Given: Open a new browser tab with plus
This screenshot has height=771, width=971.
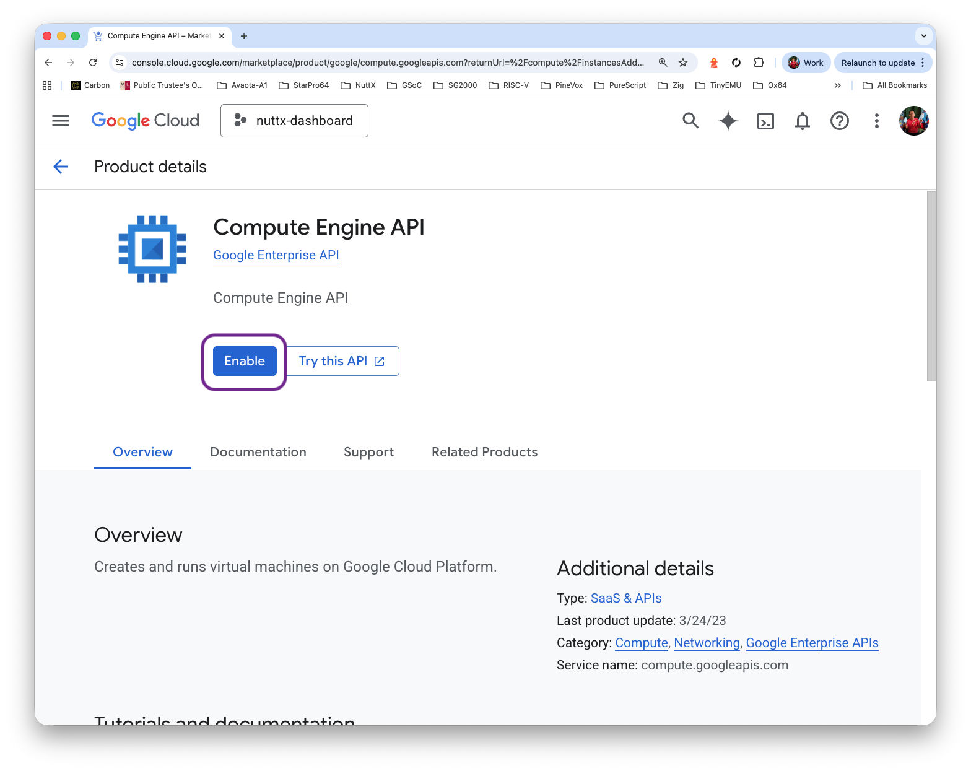Looking at the screenshot, I should 244,36.
